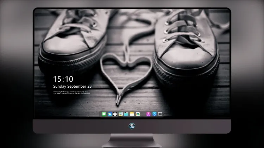Launch the clapperboard video app
The width and height of the screenshot is (264, 148).
click(x=126, y=114)
